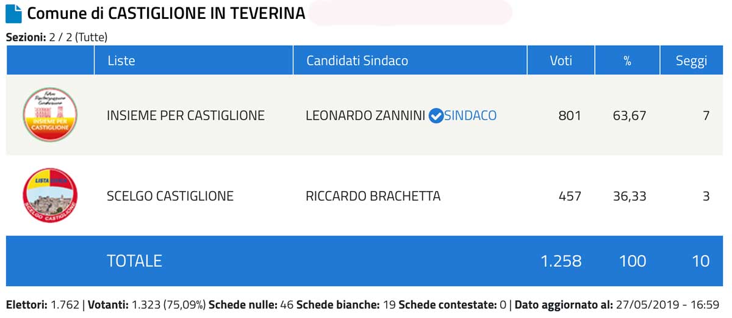The width and height of the screenshot is (732, 318).
Task: Click the blue checkmark badge next to SINDACO
Action: point(436,115)
